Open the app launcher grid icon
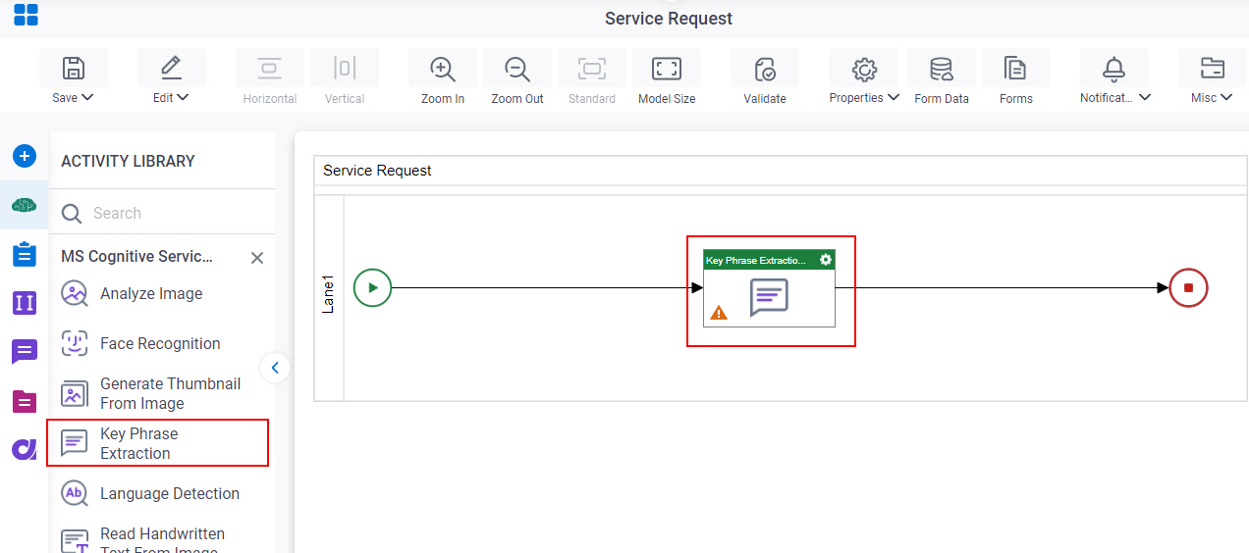Screen dimensions: 1249x553 (x=26, y=15)
